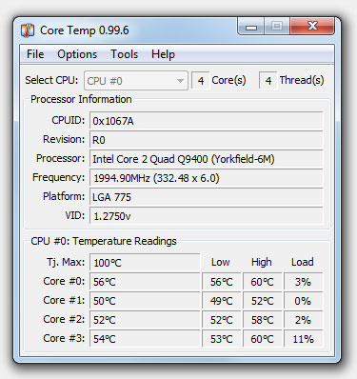Open the Options menu
357x379 pixels.
(77, 54)
